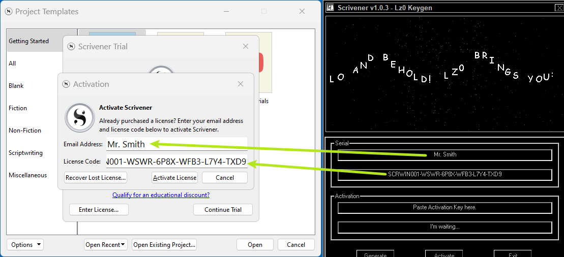Viewport: 564px width, 257px height.
Task: Click the Open button in Project Templates
Action: [255, 245]
